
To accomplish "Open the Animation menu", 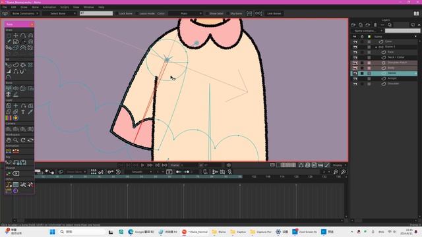I will click(49, 7).
